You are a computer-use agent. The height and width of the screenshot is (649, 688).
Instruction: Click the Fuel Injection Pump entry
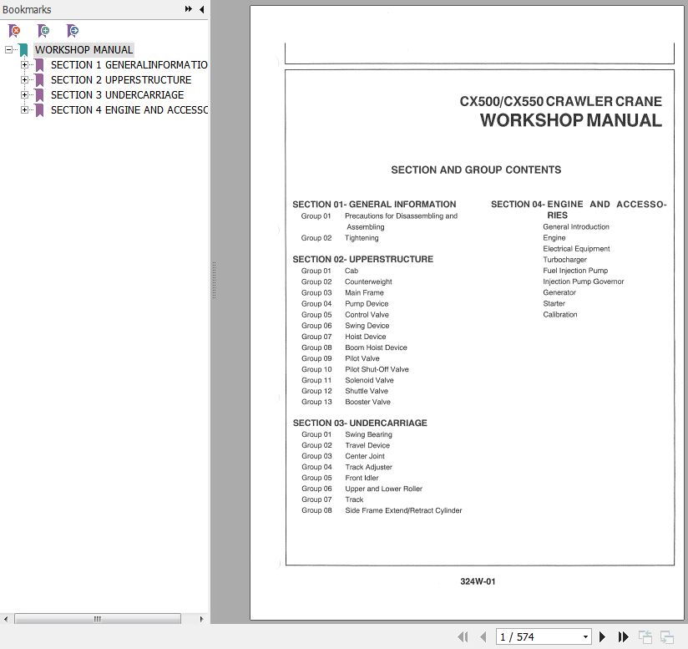(575, 271)
